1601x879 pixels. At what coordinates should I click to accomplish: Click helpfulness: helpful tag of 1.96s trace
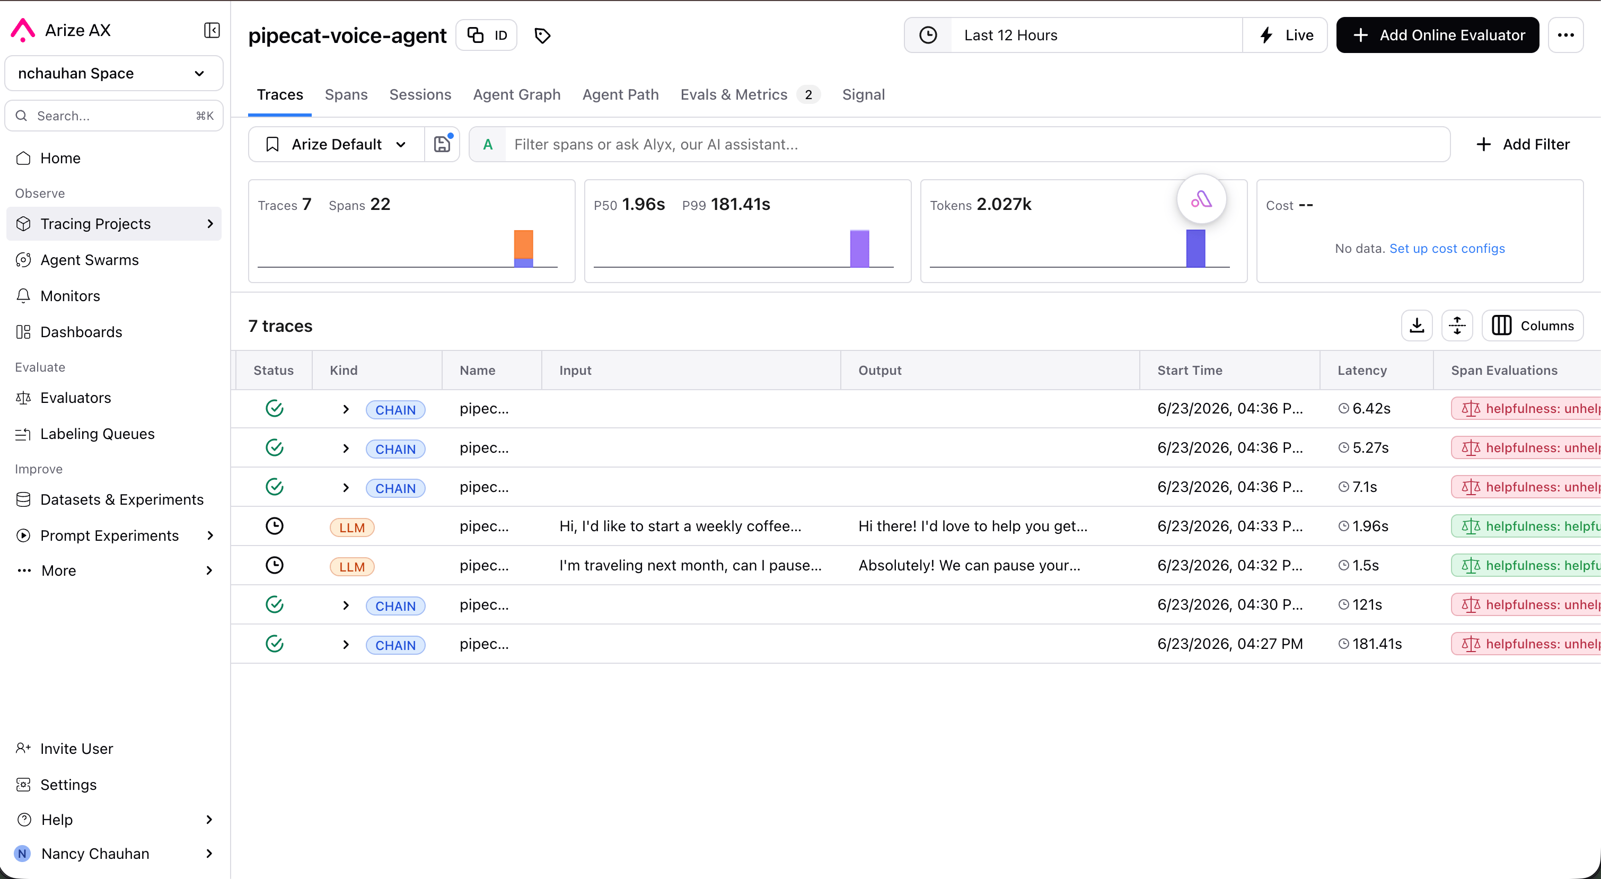point(1526,526)
